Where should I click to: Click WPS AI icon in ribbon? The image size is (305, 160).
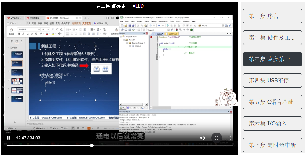(x=99, y=23)
